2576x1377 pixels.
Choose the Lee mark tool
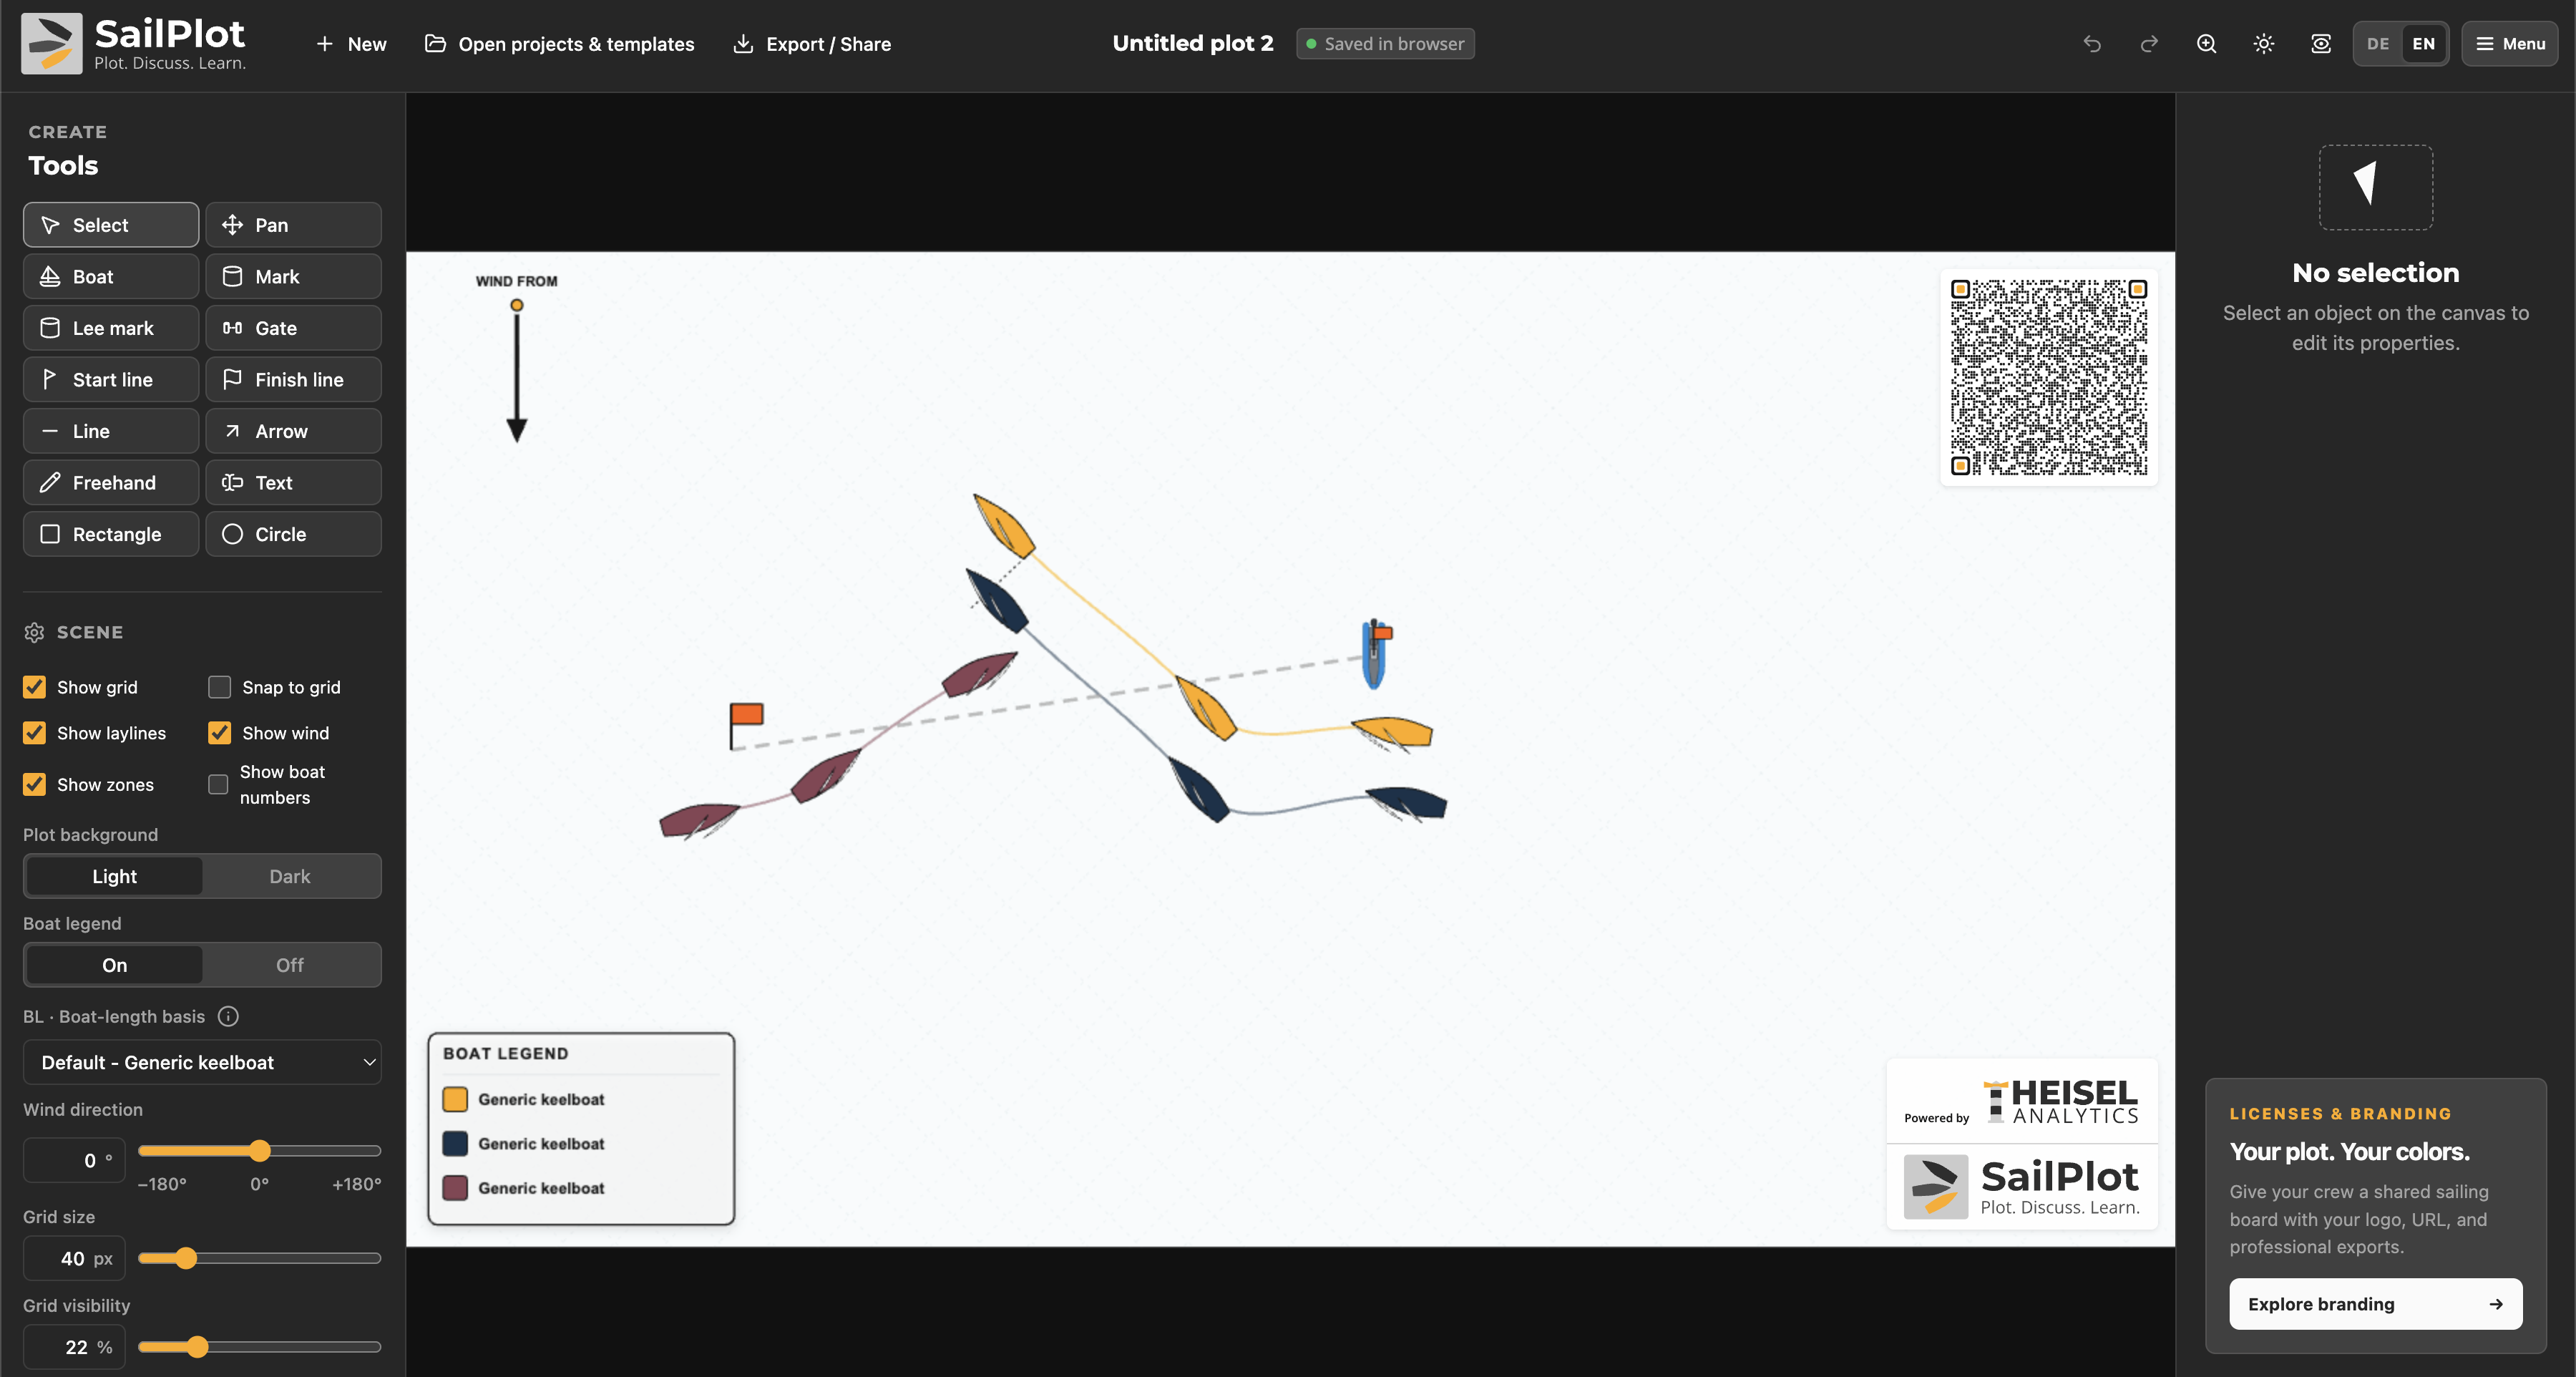111,328
